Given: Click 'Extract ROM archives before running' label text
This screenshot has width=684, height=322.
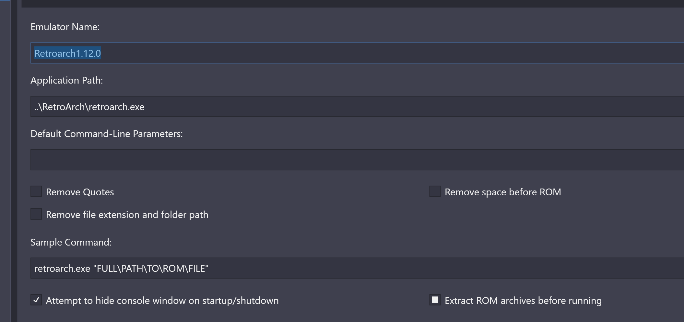Looking at the screenshot, I should [x=523, y=301].
